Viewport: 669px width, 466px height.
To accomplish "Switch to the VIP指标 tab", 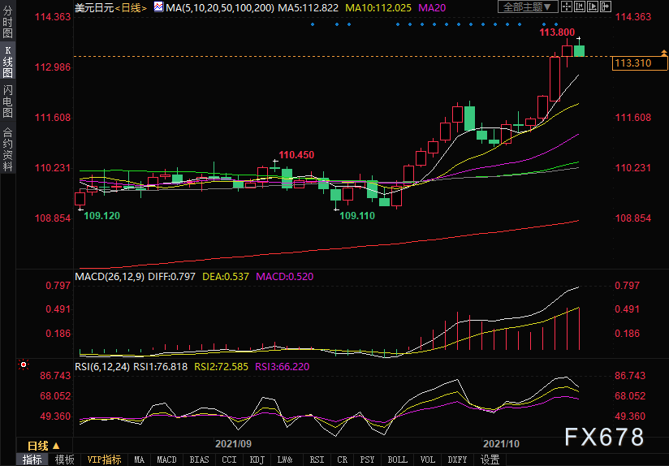I will pos(104,460).
